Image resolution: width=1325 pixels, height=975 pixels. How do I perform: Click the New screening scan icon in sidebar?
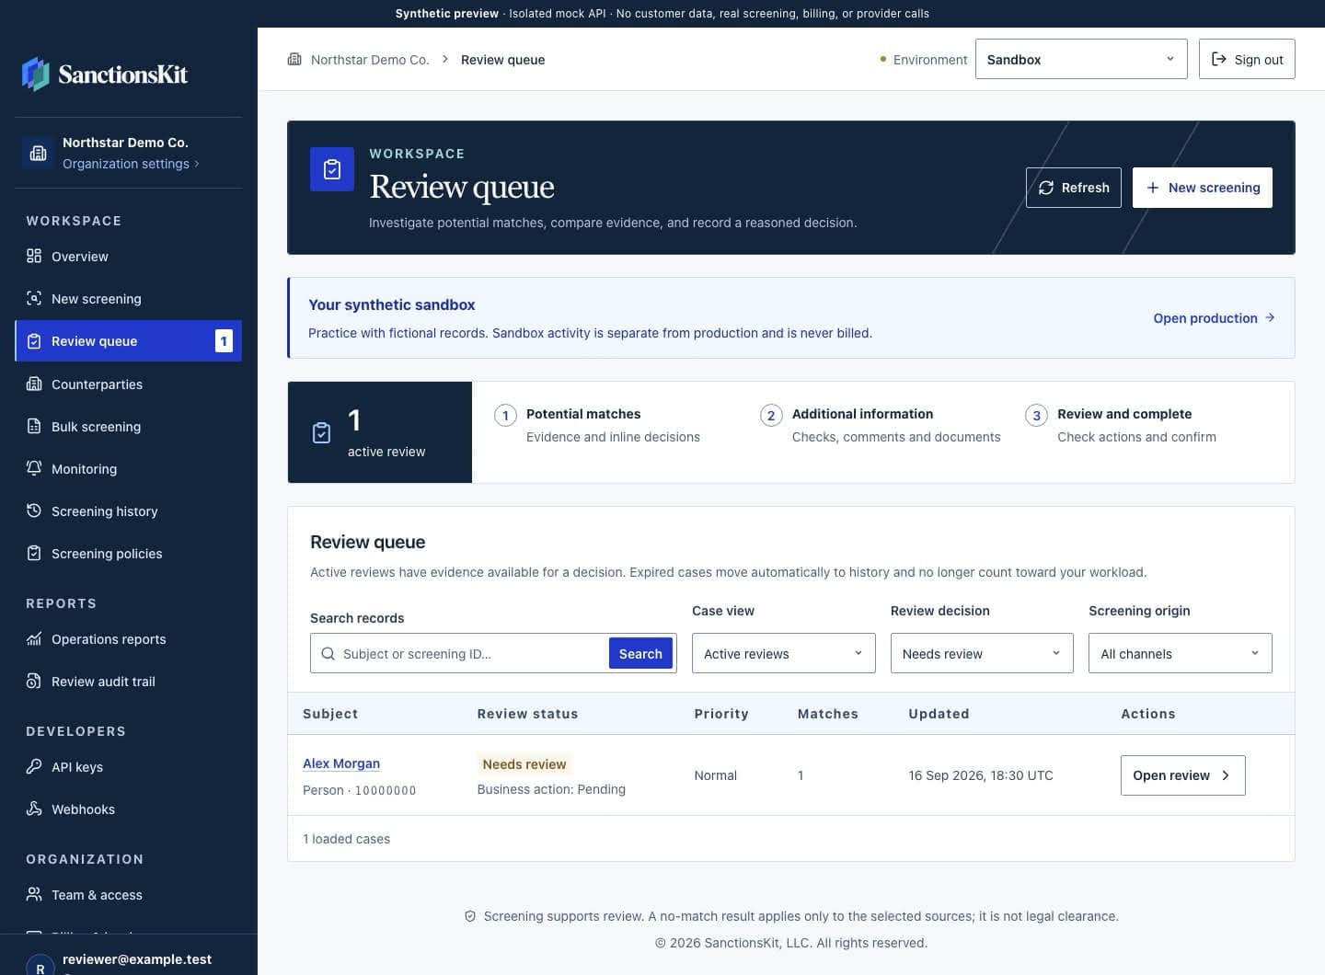click(x=34, y=298)
